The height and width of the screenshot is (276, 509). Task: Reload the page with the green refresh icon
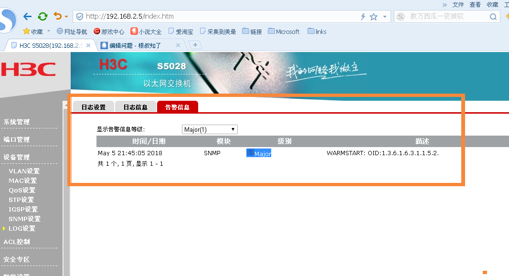(42, 16)
